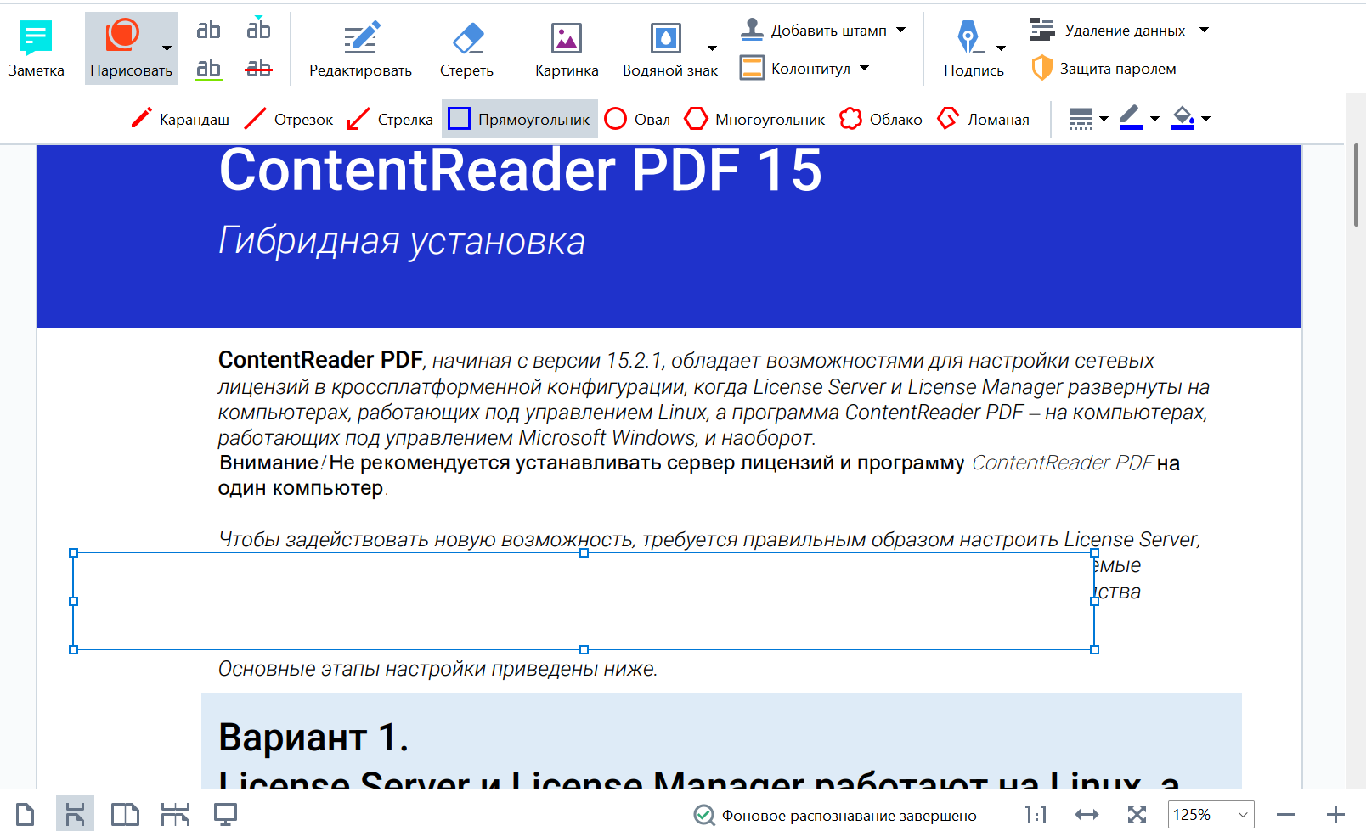Click the top-middle handle of the selected rectangle
This screenshot has width=1366, height=831.
(584, 553)
